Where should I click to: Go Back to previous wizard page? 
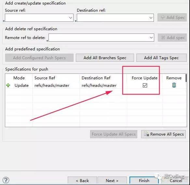(x=82, y=180)
